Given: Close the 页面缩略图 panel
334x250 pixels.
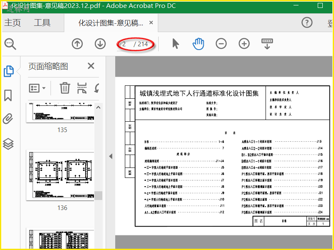Looking at the screenshot, I should [91, 66].
